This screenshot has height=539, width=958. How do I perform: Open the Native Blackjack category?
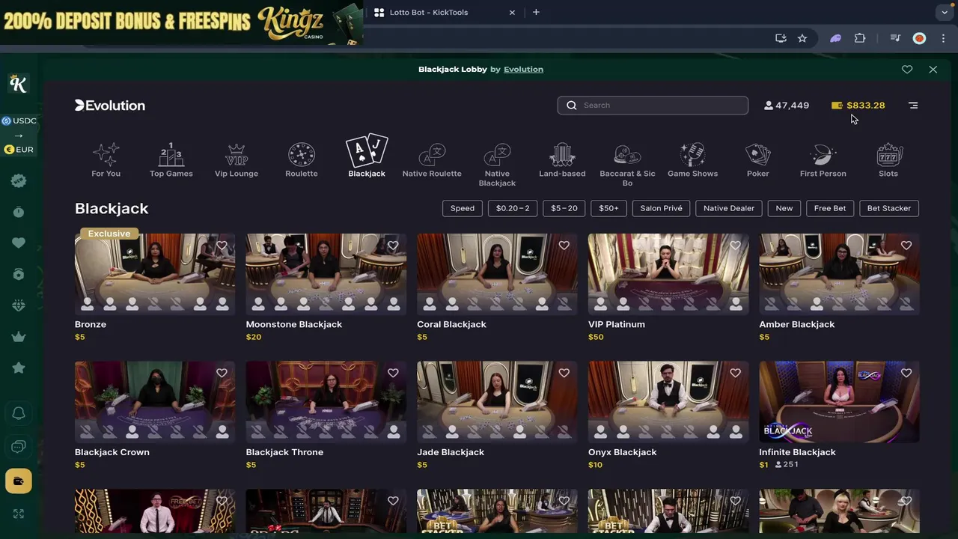497,165
